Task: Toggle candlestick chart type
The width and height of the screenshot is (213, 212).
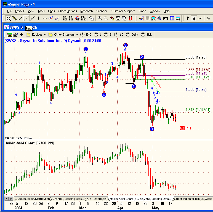Action: (x=194, y=18)
